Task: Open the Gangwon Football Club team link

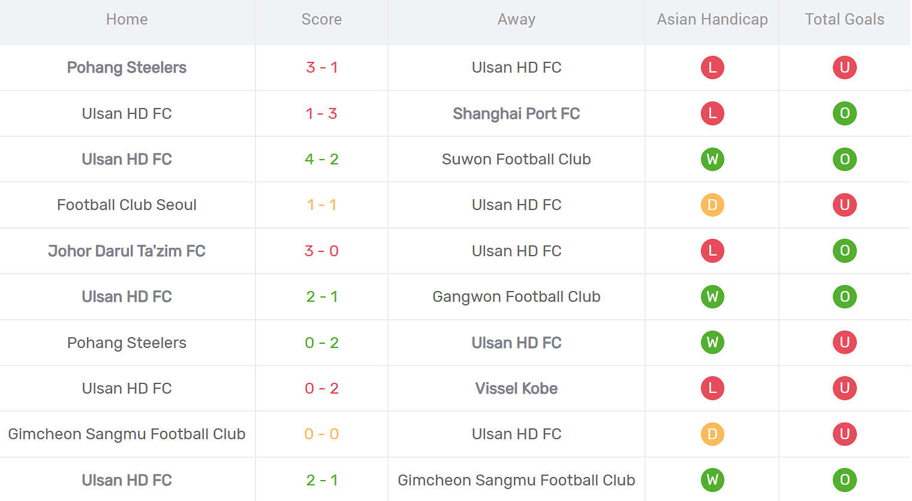Action: [x=516, y=296]
